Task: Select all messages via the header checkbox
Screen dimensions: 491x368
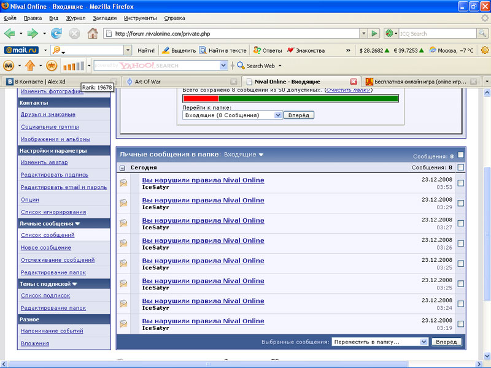Action: click(461, 156)
